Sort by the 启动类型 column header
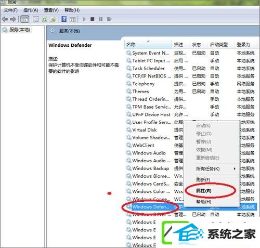The width and height of the screenshot is (260, 248). click(219, 45)
